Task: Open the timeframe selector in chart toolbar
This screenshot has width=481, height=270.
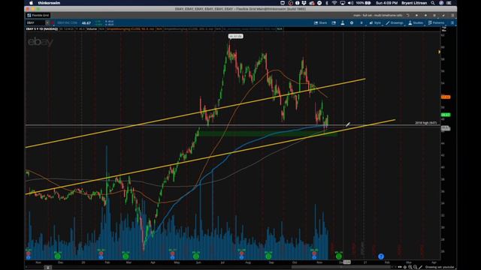Action: point(362,23)
